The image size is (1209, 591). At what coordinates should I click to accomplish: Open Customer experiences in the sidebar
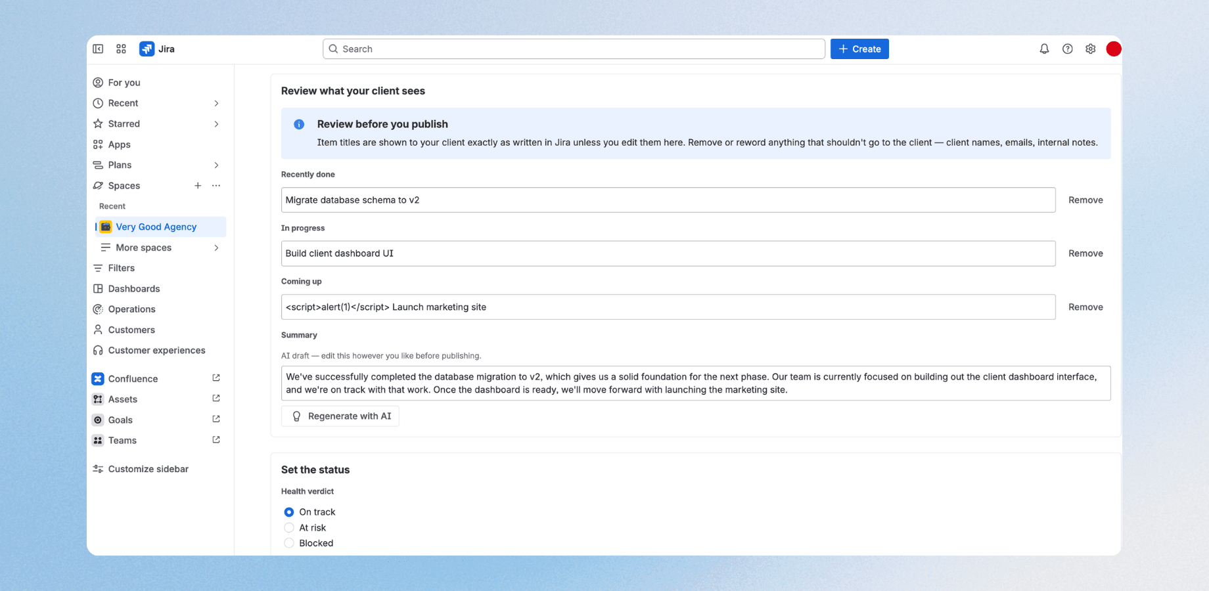tap(158, 351)
